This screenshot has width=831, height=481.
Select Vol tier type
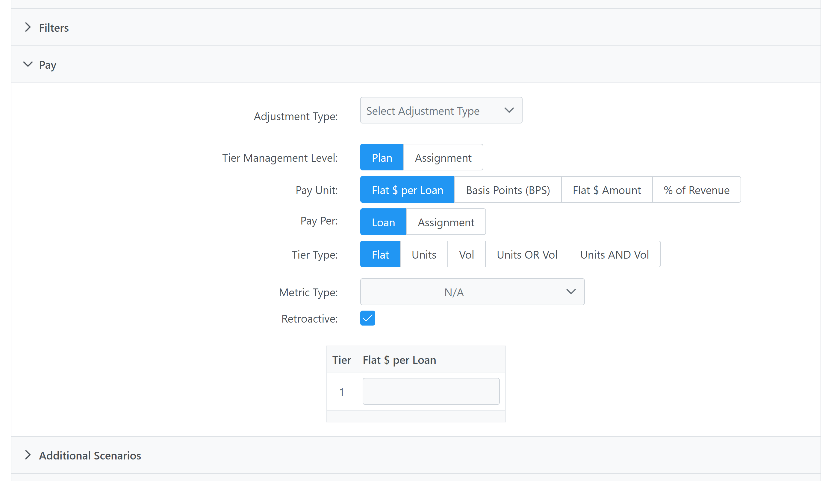(x=466, y=254)
